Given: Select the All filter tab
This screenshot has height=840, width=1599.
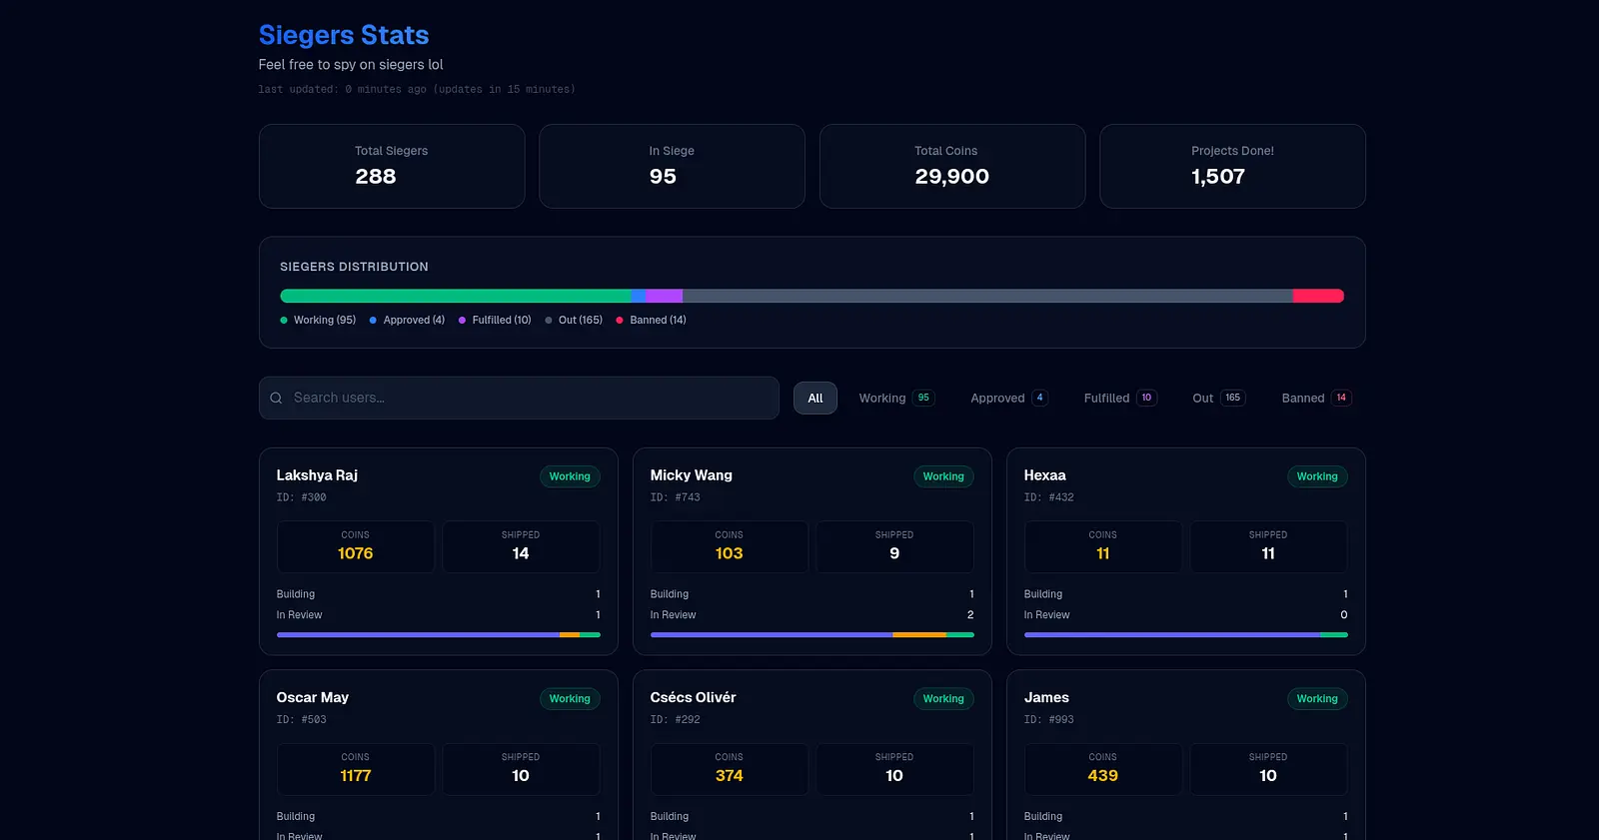Looking at the screenshot, I should click(815, 398).
